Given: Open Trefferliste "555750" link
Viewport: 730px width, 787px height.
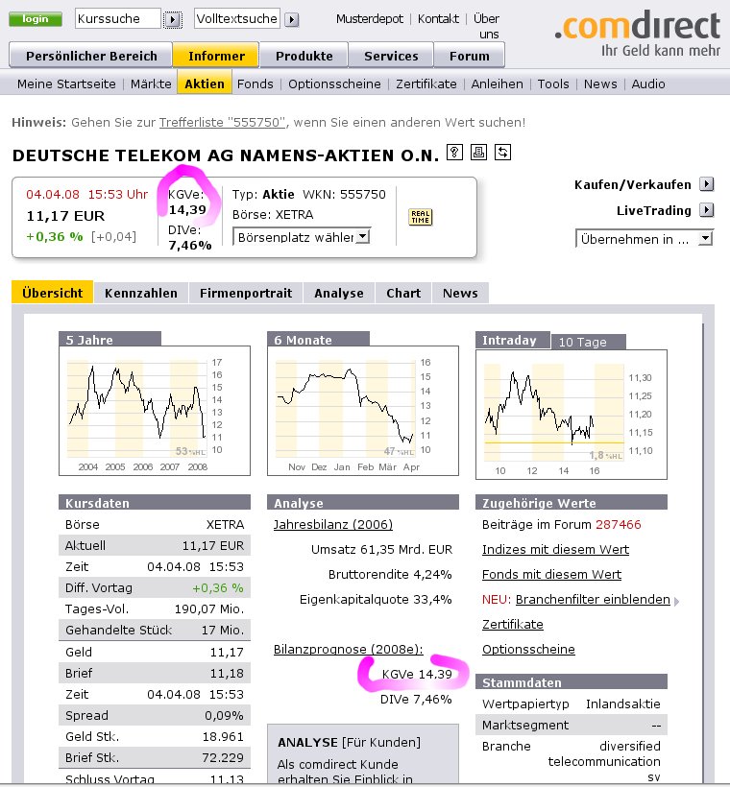Looking at the screenshot, I should [223, 123].
